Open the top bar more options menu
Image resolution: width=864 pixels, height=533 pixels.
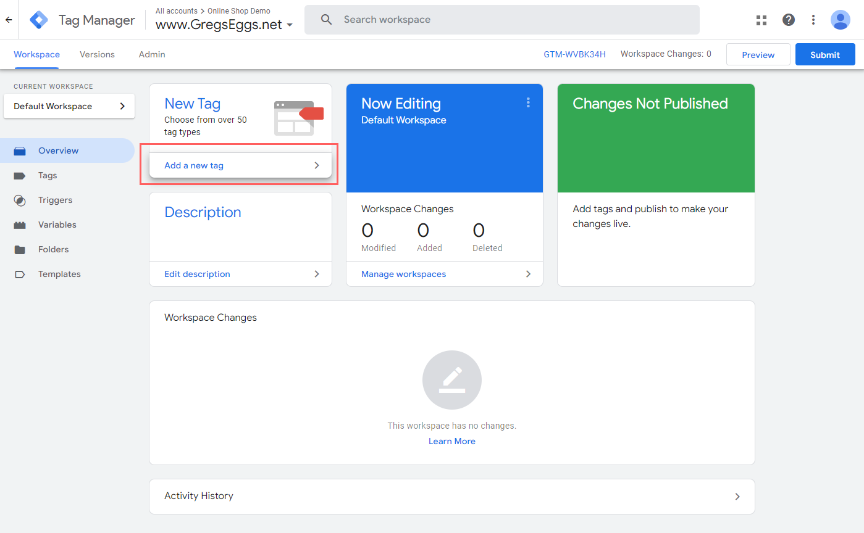point(813,20)
